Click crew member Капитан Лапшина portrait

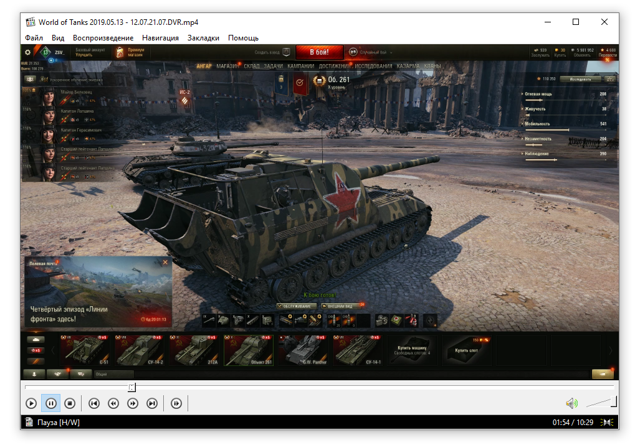[x=48, y=115]
